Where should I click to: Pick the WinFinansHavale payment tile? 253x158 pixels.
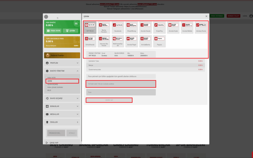[118, 41]
